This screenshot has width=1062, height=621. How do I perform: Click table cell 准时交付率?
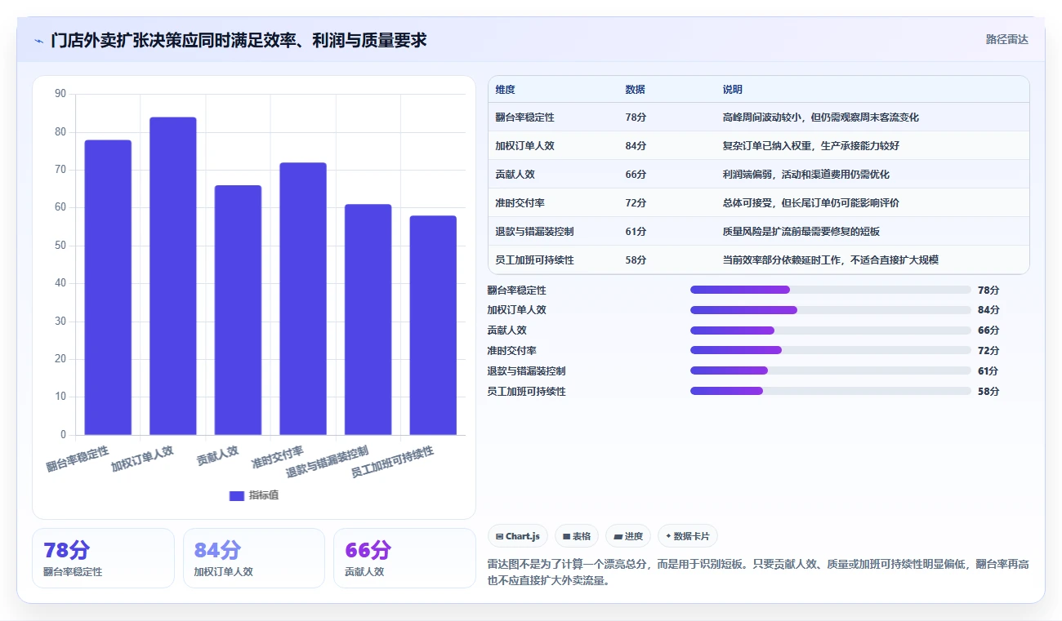(520, 203)
